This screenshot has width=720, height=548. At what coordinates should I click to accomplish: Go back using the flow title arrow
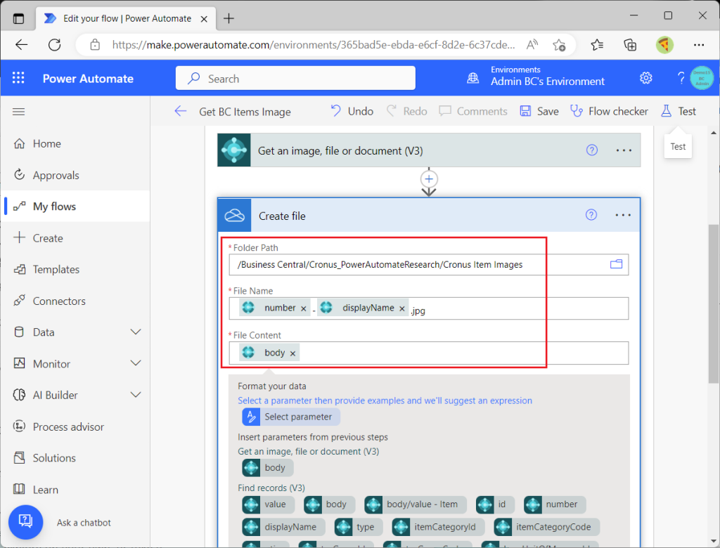pyautogui.click(x=181, y=111)
